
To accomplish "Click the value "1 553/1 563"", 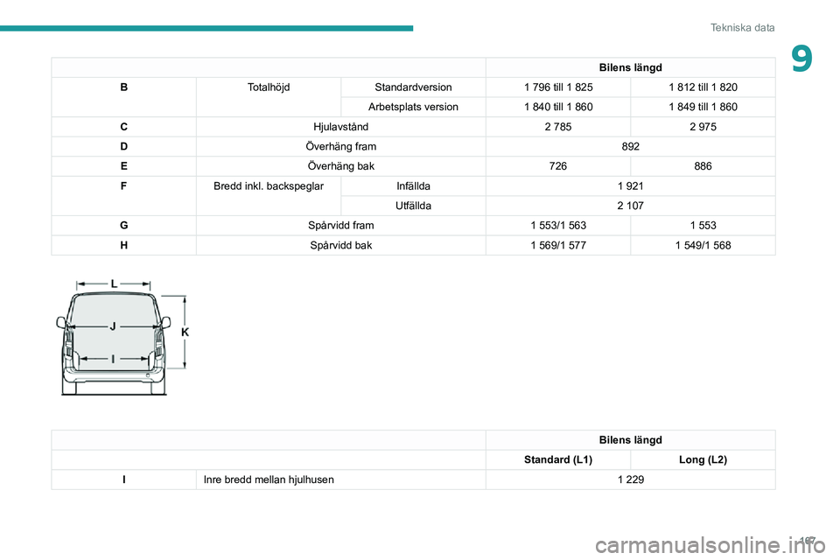I will [x=558, y=226].
